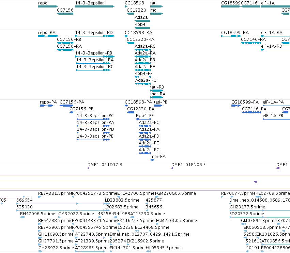Image resolution: width=290 pixels, height=253 pixels.
Task: Open protein tatl-PB
Action: pyautogui.click(x=161, y=102)
